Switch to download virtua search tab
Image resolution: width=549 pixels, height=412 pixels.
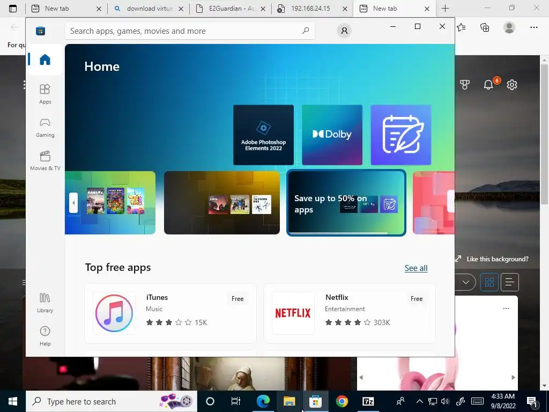[149, 9]
